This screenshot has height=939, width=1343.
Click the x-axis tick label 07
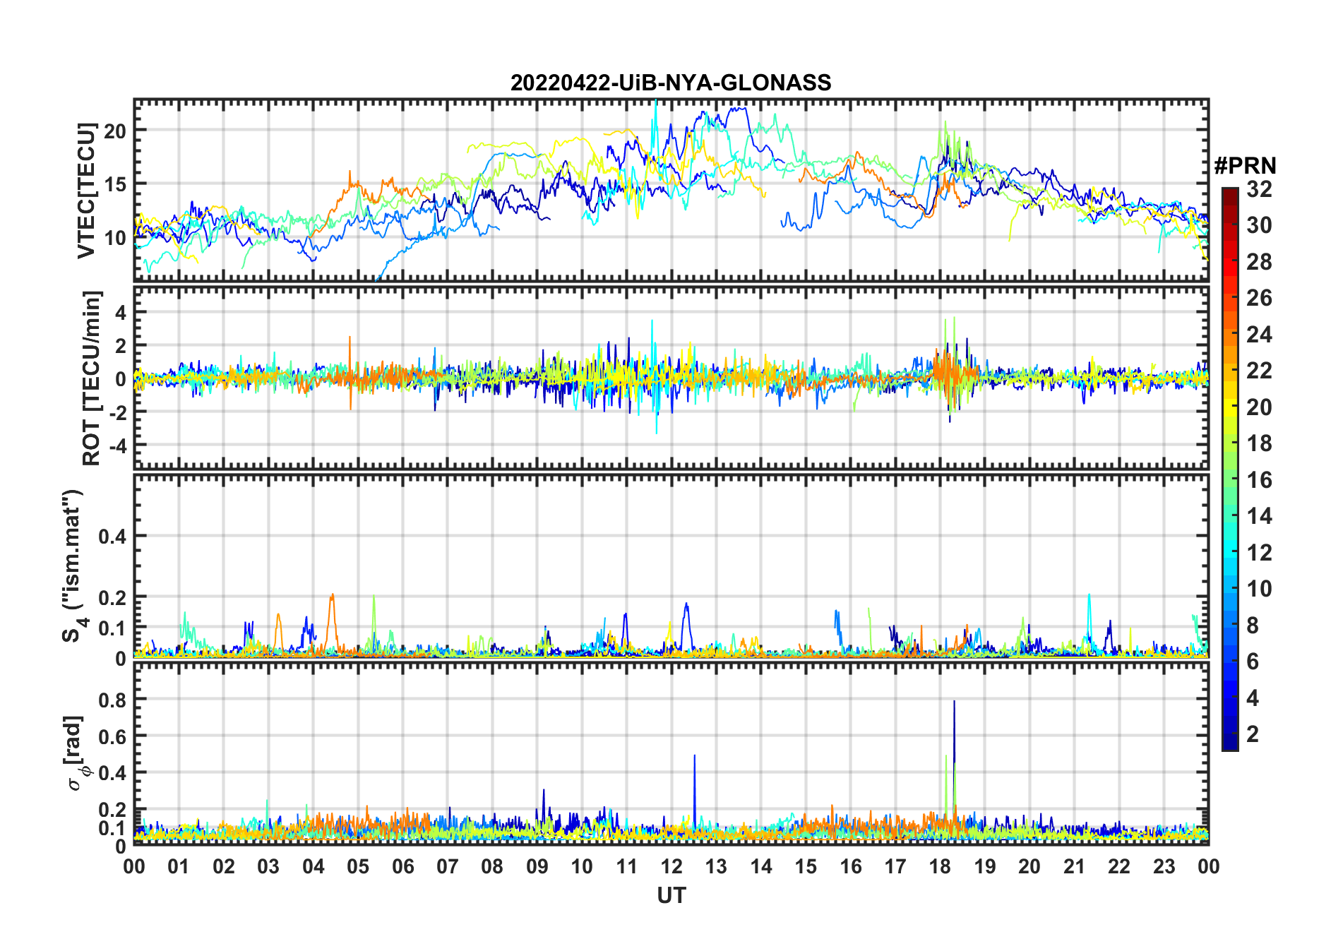click(448, 866)
